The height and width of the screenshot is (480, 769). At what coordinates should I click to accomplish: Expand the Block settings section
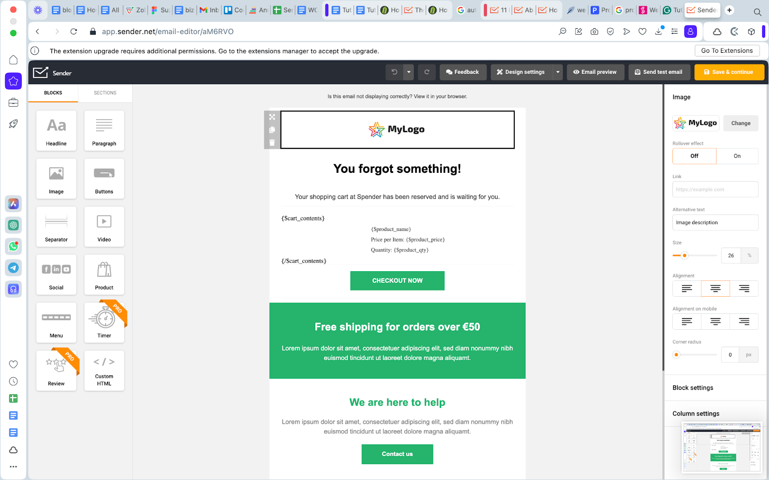(x=693, y=388)
